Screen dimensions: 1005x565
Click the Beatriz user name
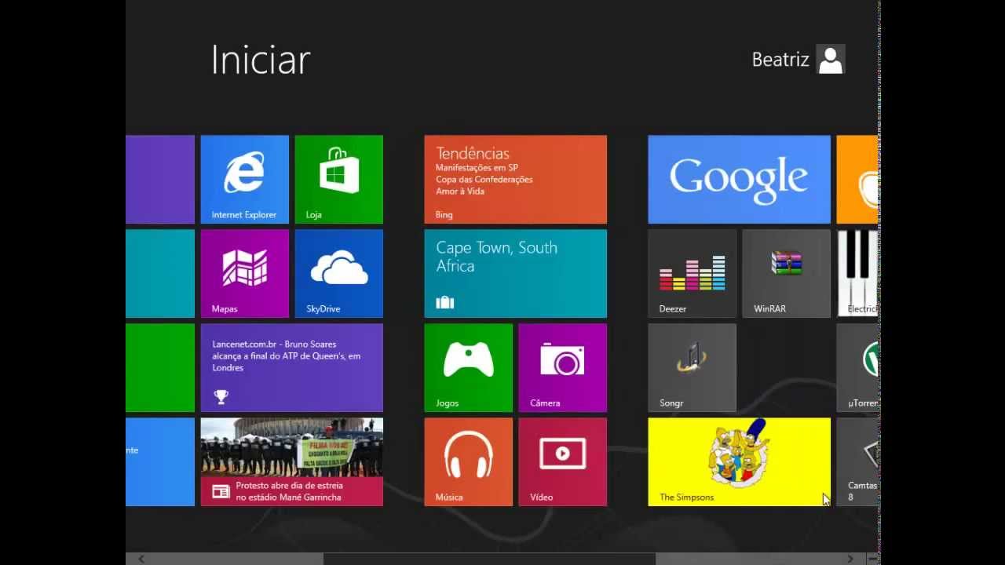point(780,60)
